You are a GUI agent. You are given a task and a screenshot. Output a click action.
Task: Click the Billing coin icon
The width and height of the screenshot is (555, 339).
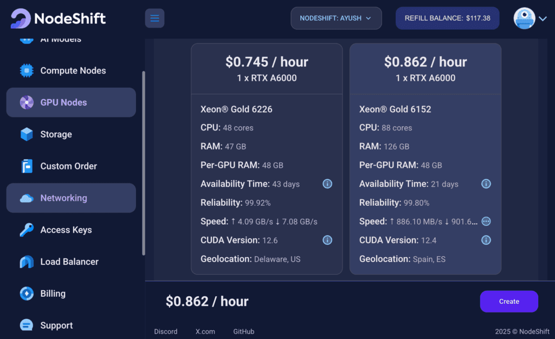pos(27,294)
